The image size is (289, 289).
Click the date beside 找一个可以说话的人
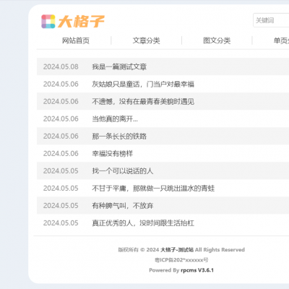pos(61,171)
